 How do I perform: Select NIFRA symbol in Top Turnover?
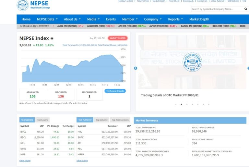click(81, 154)
